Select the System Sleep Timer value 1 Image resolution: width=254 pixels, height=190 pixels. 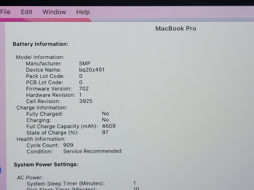[x=134, y=183]
